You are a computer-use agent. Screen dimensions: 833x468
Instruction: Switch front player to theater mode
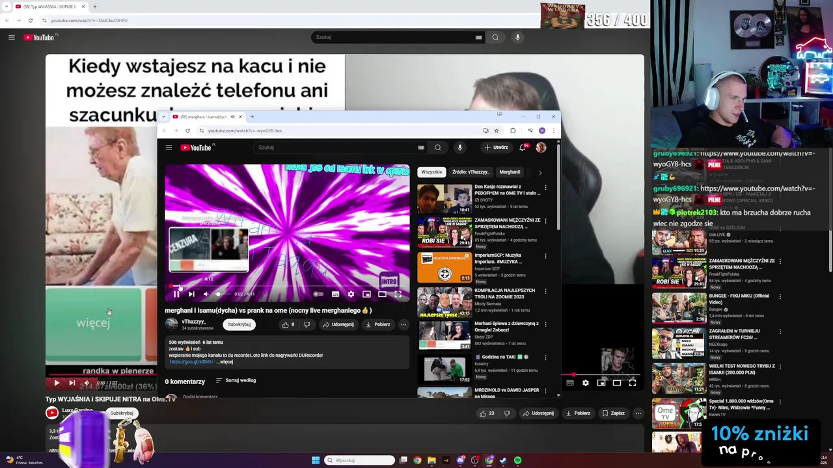click(382, 294)
